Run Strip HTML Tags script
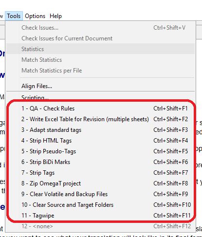 [101, 141]
